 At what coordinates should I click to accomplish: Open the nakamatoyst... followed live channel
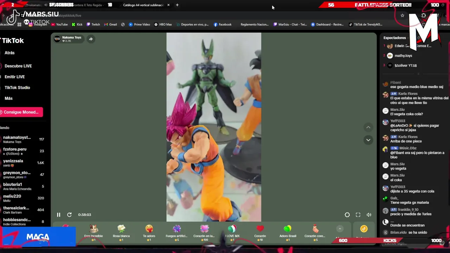click(23, 140)
